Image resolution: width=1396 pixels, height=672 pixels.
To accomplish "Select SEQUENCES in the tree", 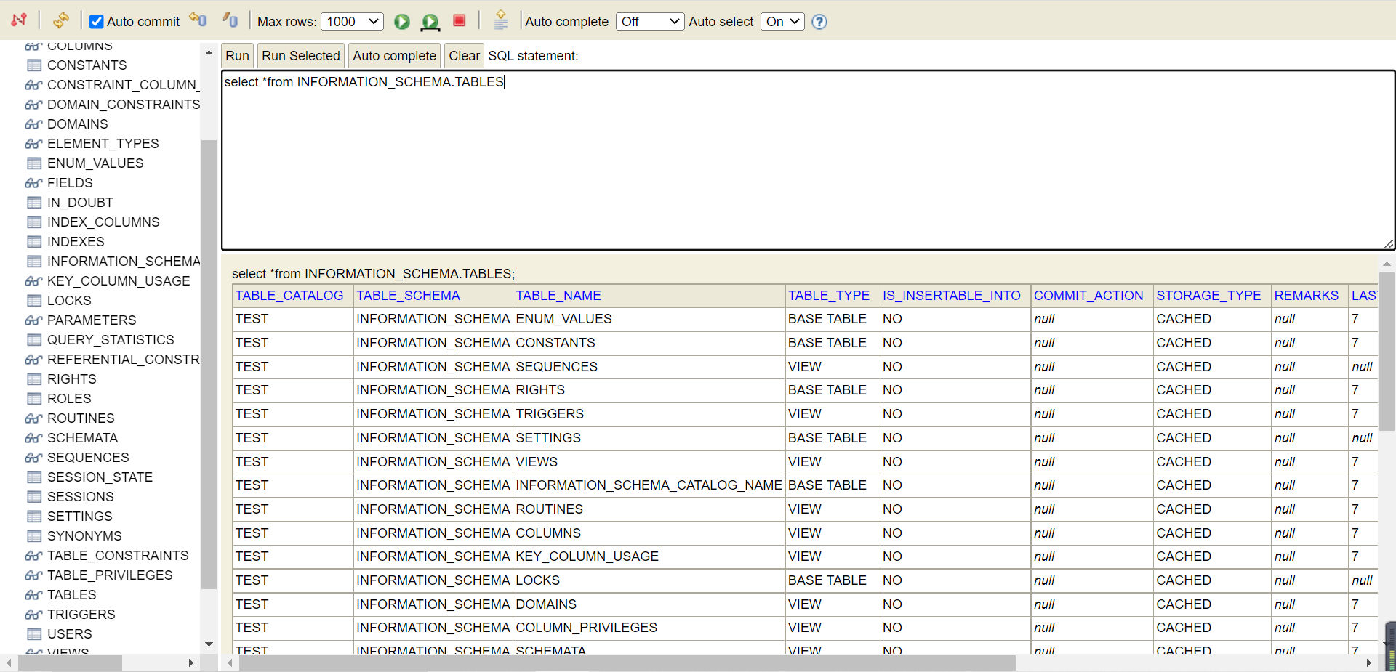I will 88,458.
